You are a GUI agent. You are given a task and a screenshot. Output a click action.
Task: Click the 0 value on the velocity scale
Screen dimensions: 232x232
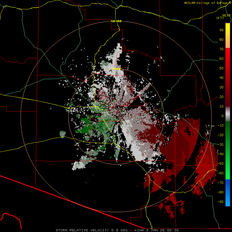pos(222,116)
